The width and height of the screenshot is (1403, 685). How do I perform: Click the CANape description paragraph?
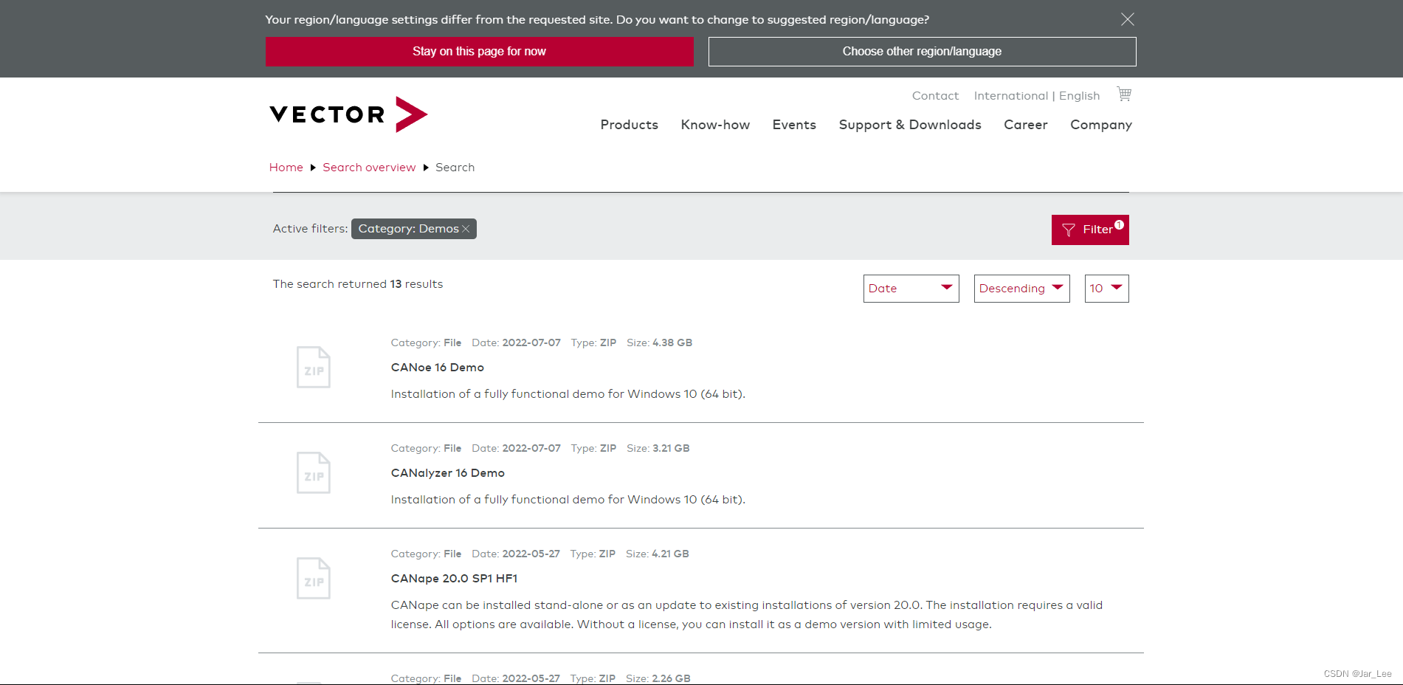(x=747, y=615)
